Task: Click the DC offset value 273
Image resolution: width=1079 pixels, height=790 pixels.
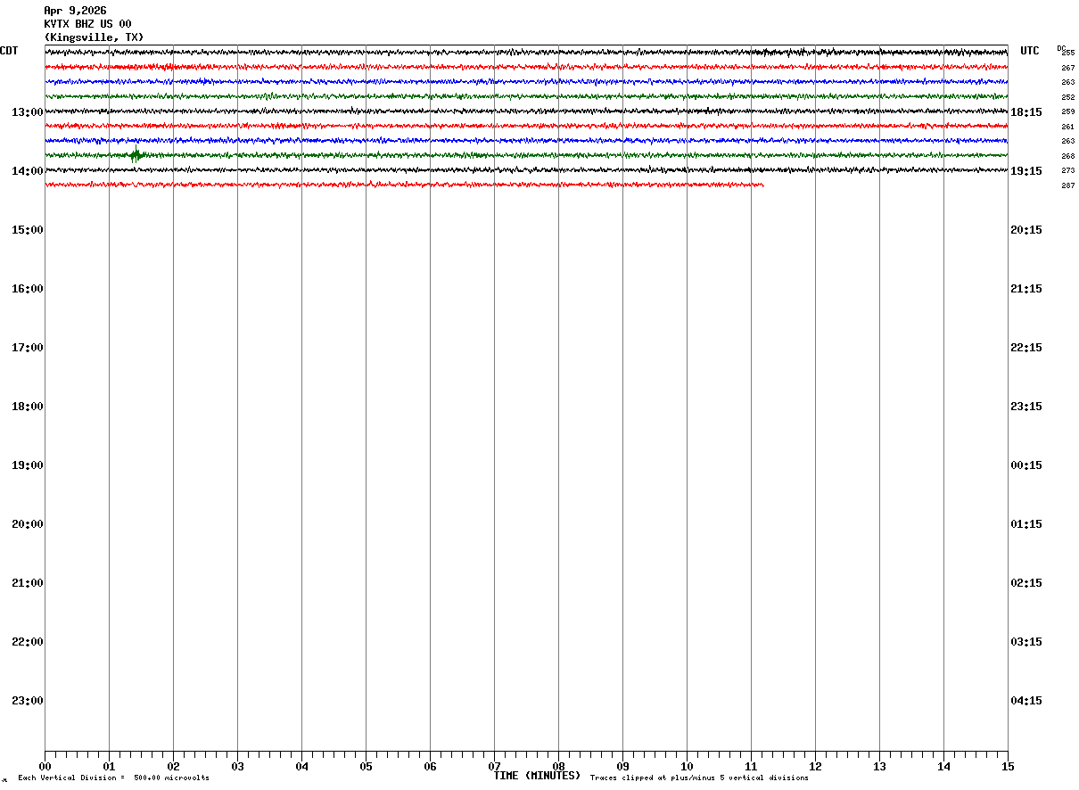Action: [1068, 170]
